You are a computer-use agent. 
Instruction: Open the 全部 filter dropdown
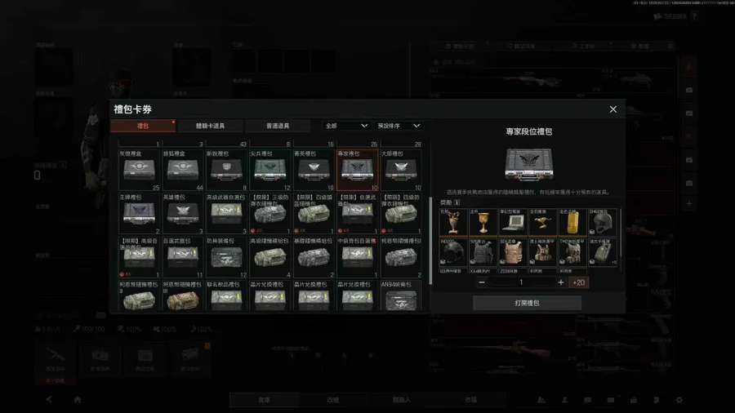point(346,126)
